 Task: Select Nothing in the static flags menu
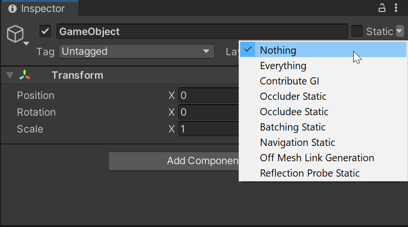[x=278, y=50]
